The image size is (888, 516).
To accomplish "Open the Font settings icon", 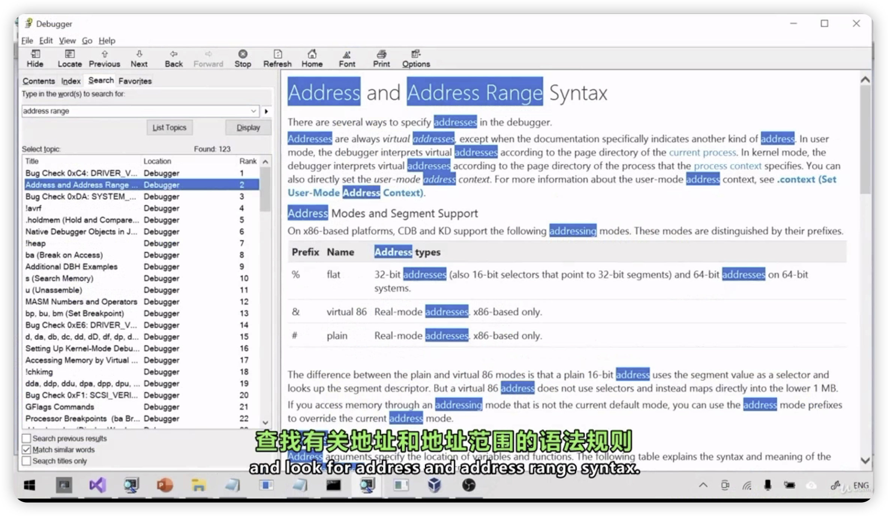I will [x=346, y=58].
